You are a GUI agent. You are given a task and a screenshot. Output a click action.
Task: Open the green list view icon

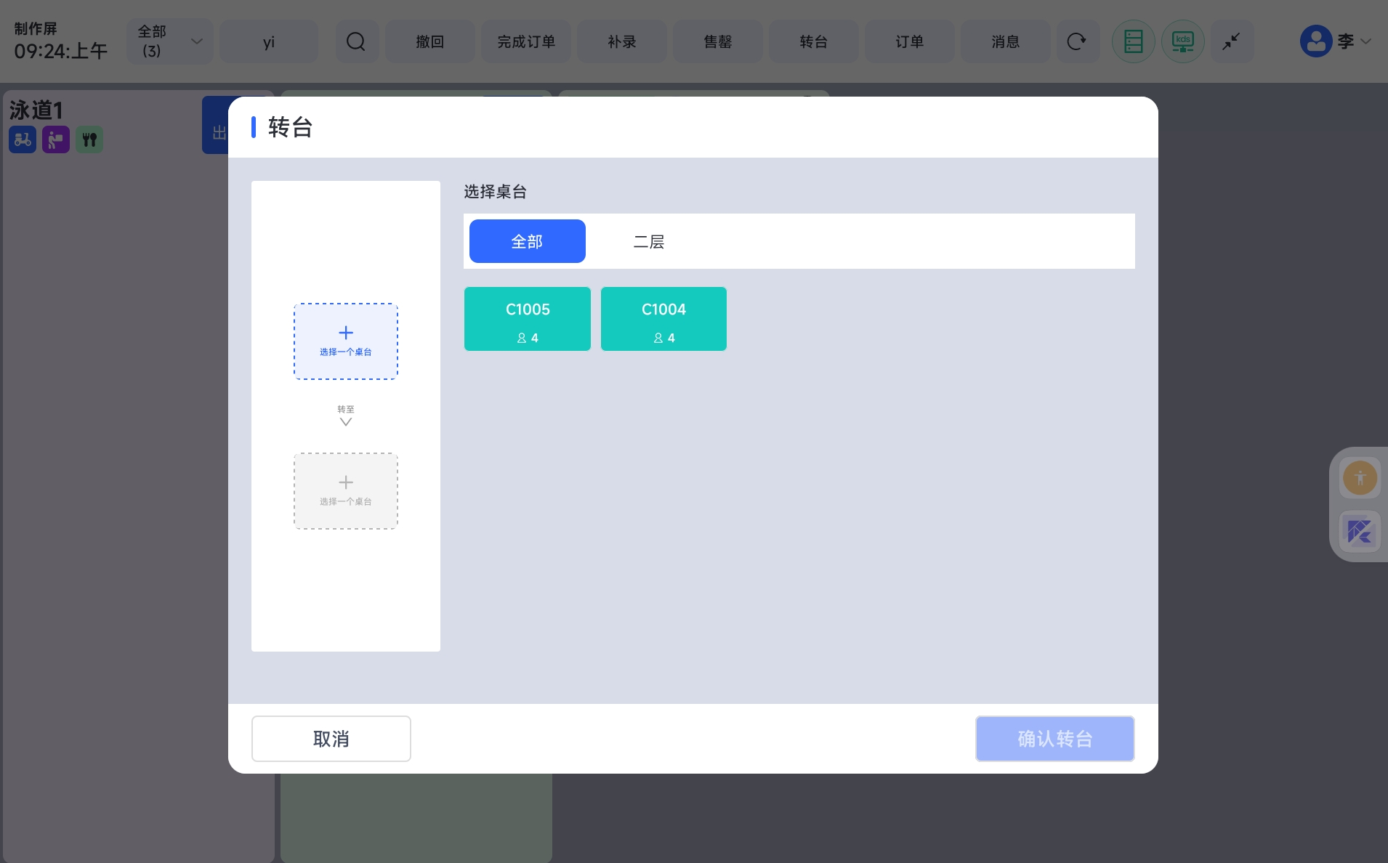(x=1133, y=41)
